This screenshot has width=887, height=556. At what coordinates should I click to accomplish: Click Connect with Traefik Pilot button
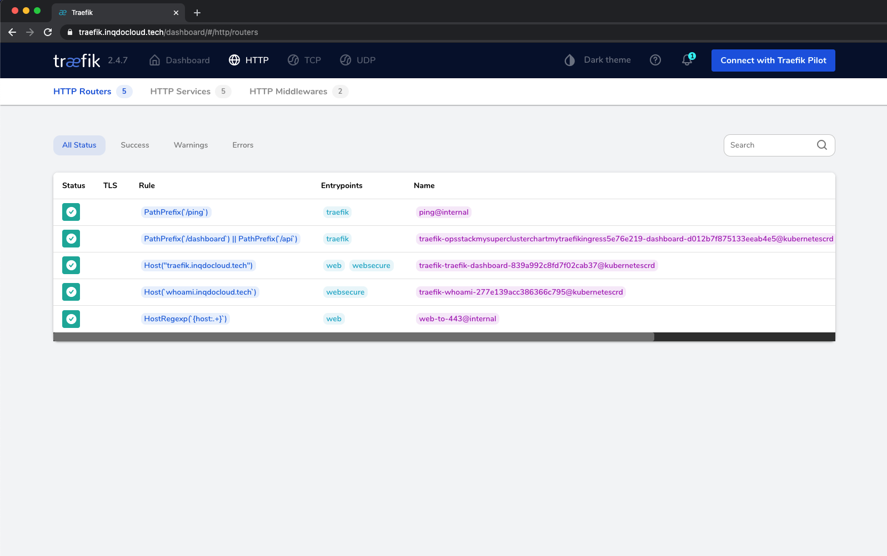click(773, 60)
